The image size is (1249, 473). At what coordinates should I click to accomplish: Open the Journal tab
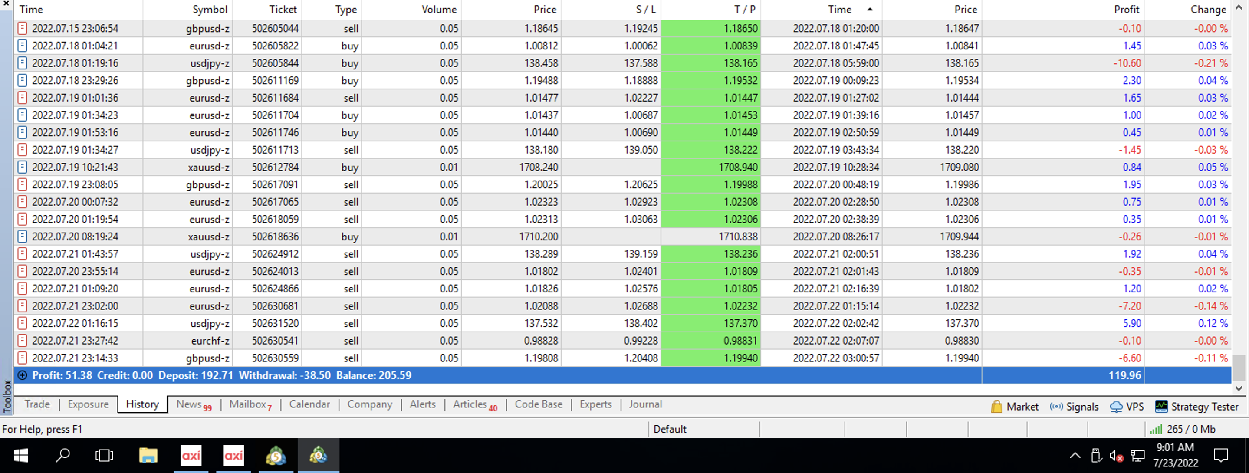point(645,404)
